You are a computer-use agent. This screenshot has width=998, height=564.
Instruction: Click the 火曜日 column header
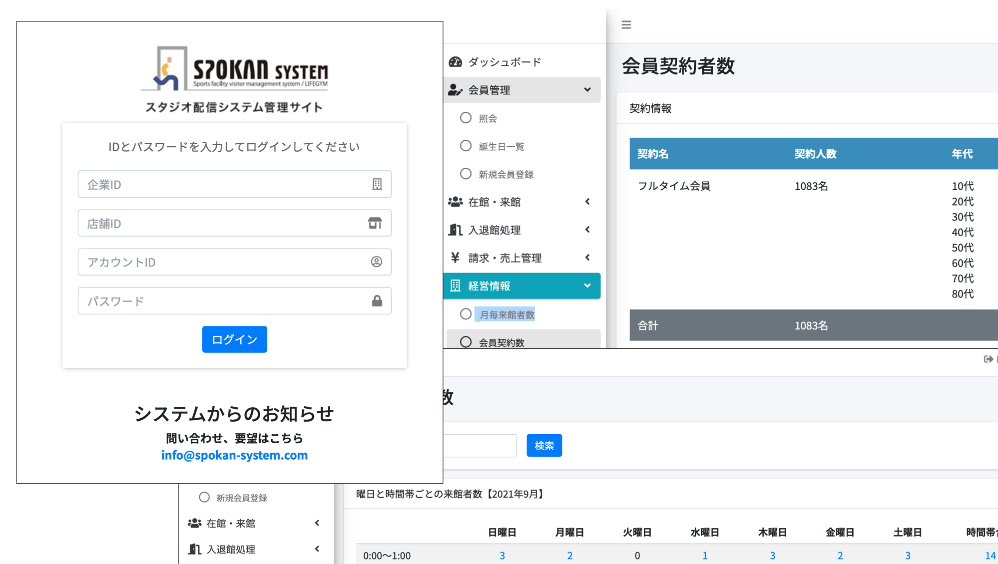(x=637, y=532)
